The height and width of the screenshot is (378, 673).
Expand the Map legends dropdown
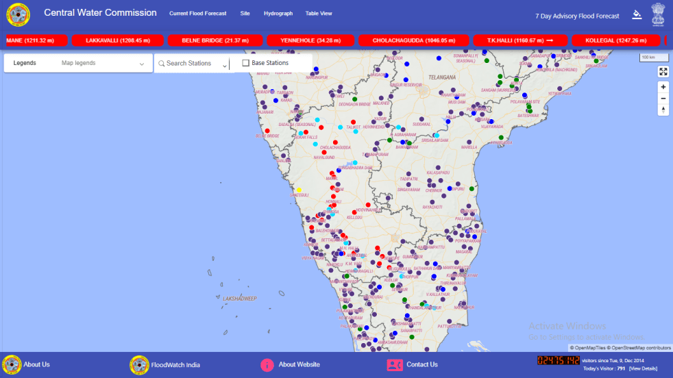click(x=142, y=64)
